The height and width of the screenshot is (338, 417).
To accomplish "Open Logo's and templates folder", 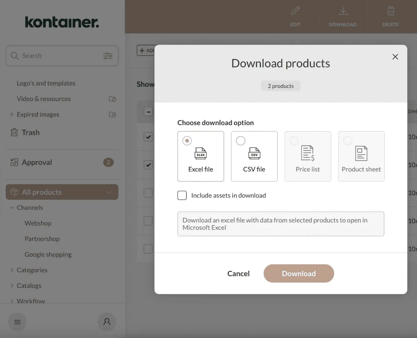I will click(46, 83).
